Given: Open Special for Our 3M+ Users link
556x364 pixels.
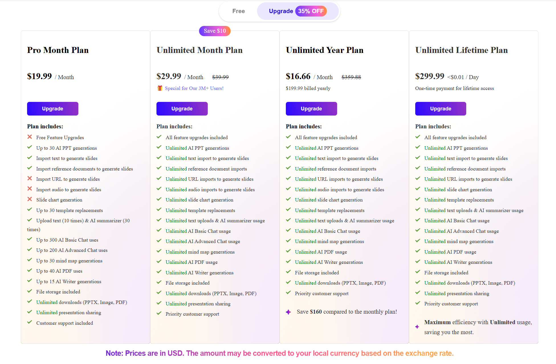Looking at the screenshot, I should coord(194,88).
